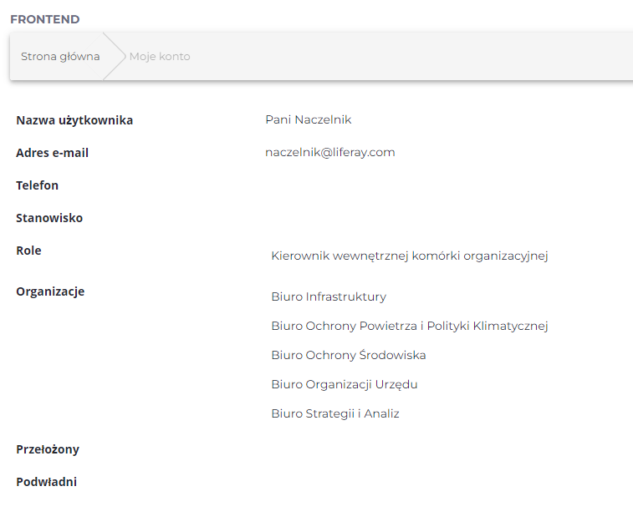Open Biuro Ochrony Powietrza i Polityki Klimatycznej
The height and width of the screenshot is (532, 633).
pos(409,326)
